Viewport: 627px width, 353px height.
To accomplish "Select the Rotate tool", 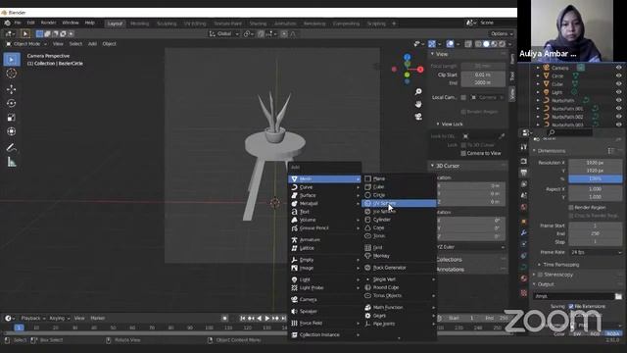I will pos(12,103).
